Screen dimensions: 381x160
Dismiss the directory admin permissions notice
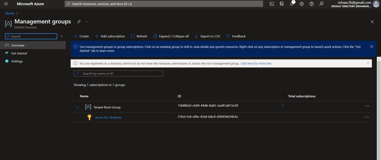pos(368,63)
